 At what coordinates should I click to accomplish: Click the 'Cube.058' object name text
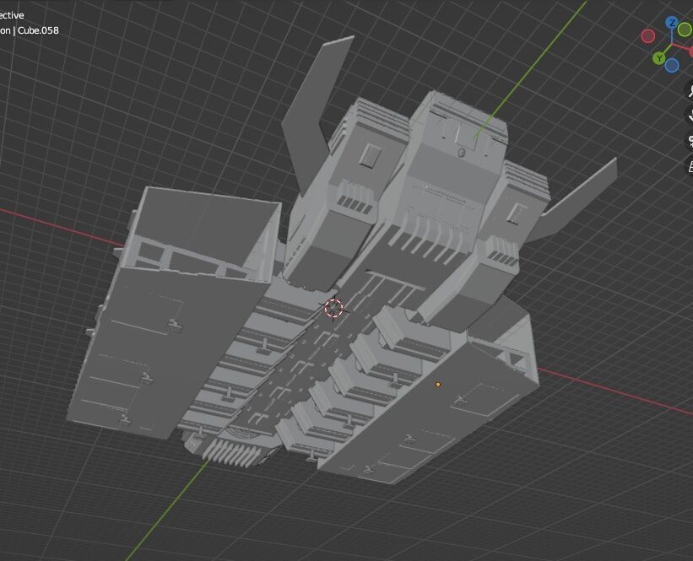(38, 30)
